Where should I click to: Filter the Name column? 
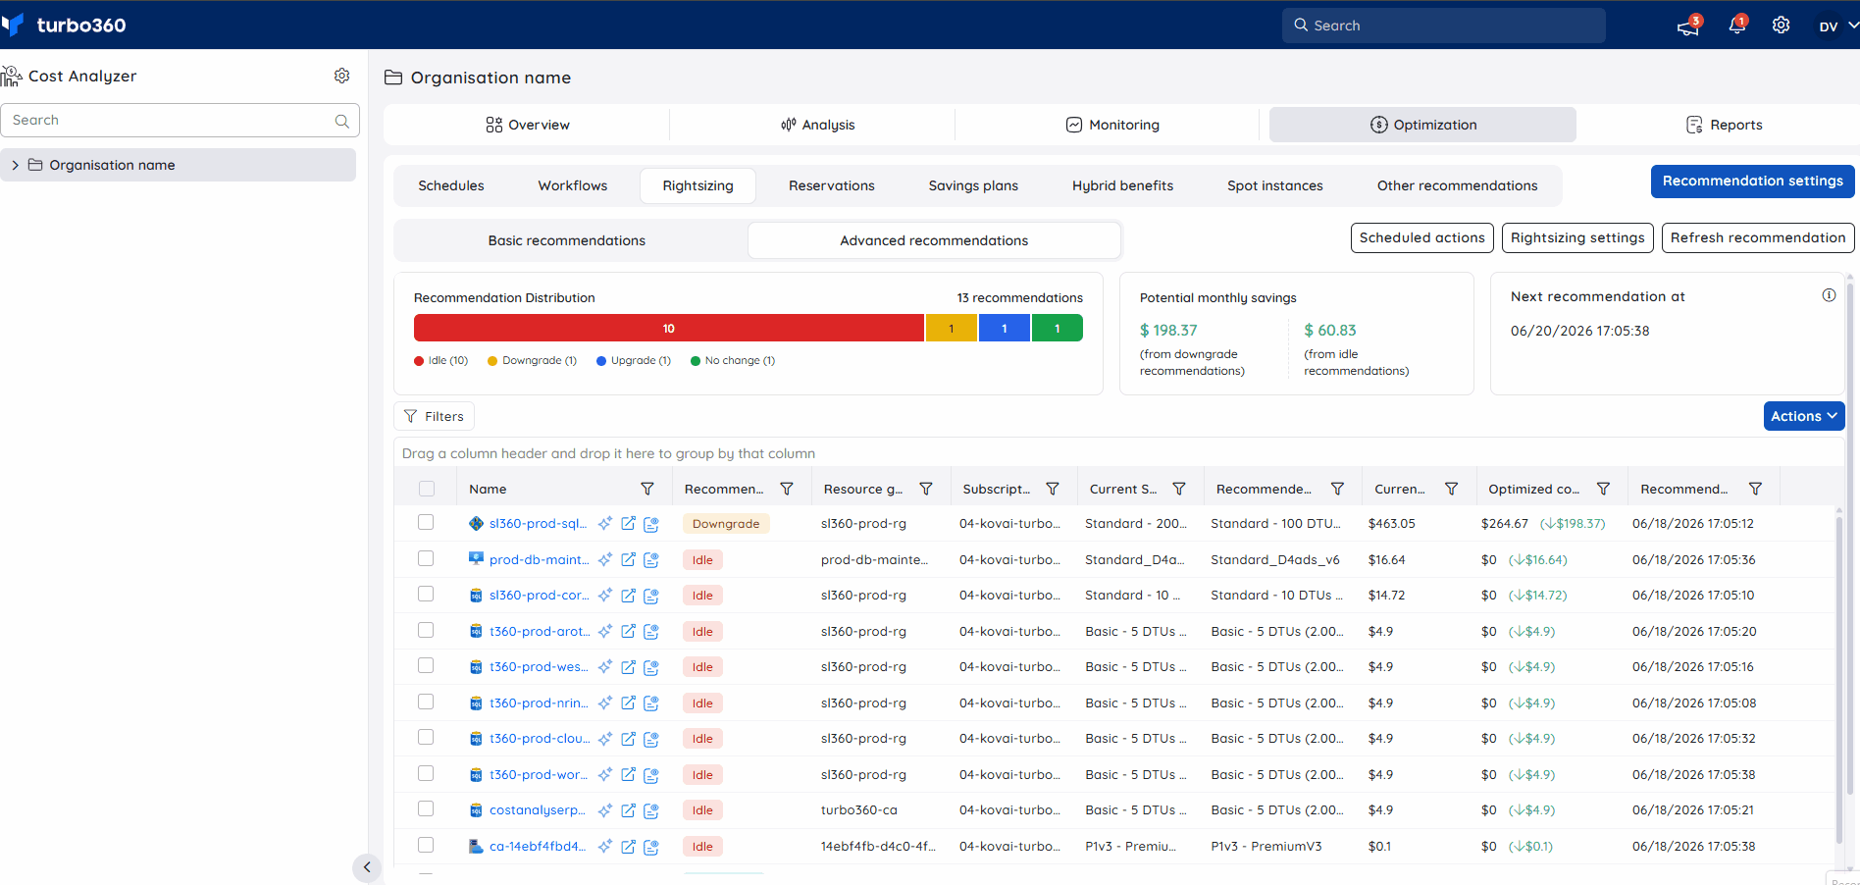(x=647, y=489)
